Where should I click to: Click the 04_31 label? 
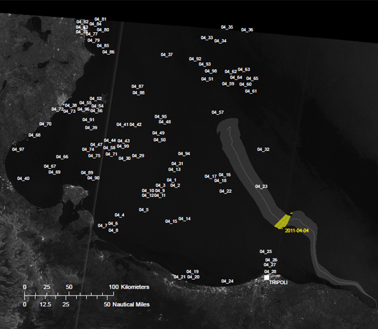[x=177, y=163]
